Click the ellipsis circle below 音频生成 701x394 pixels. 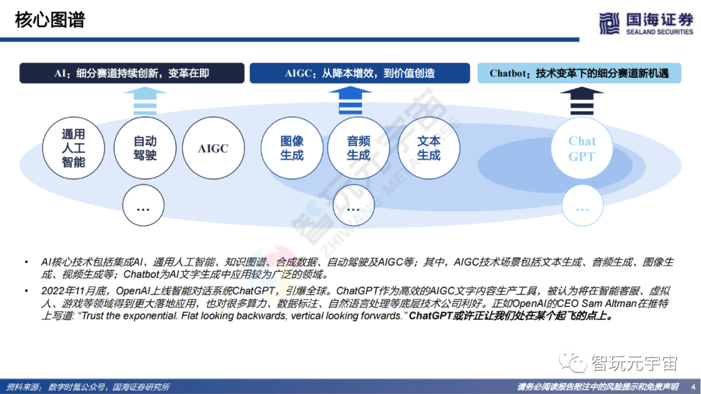coord(353,205)
